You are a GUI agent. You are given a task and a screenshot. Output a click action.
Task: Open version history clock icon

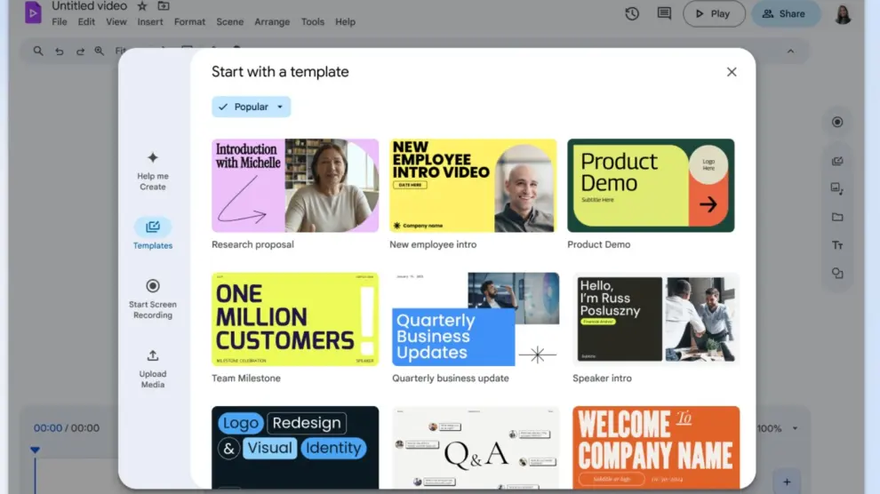click(632, 13)
